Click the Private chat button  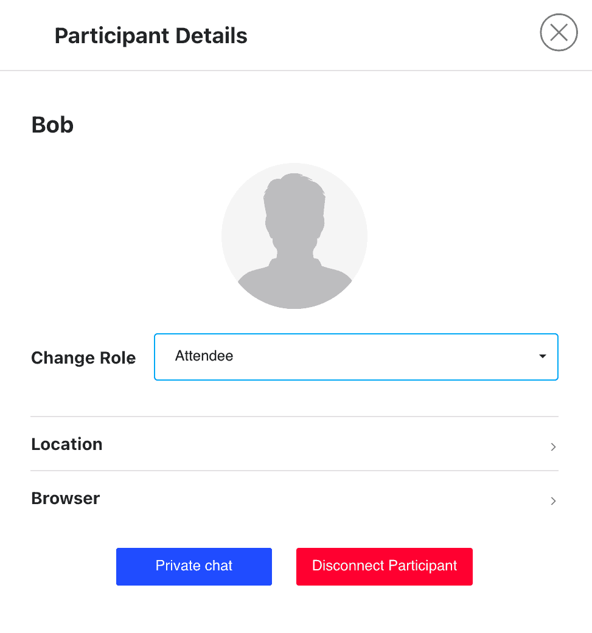193,566
